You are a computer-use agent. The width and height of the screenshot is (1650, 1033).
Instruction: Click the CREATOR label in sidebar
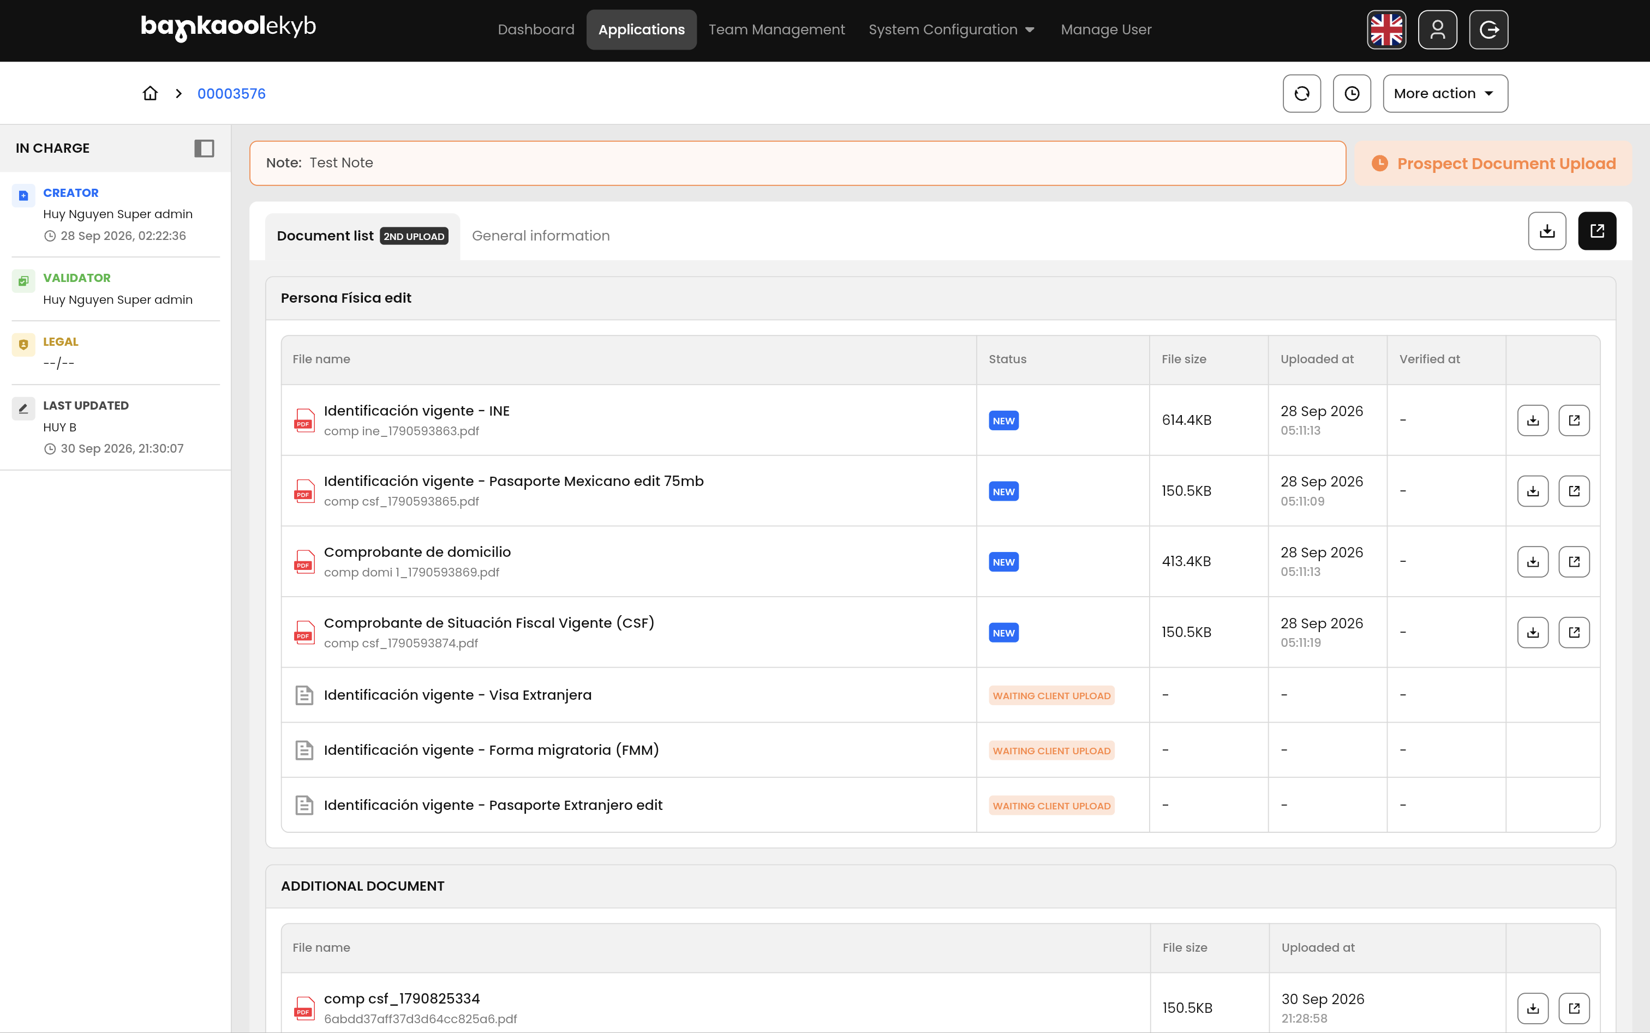[x=70, y=193]
